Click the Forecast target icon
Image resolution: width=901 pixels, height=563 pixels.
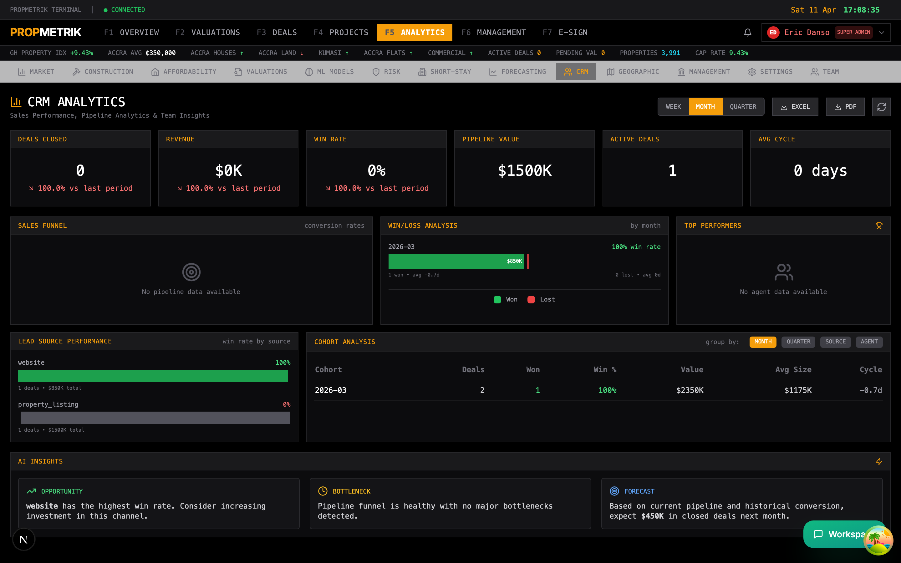[x=614, y=491]
